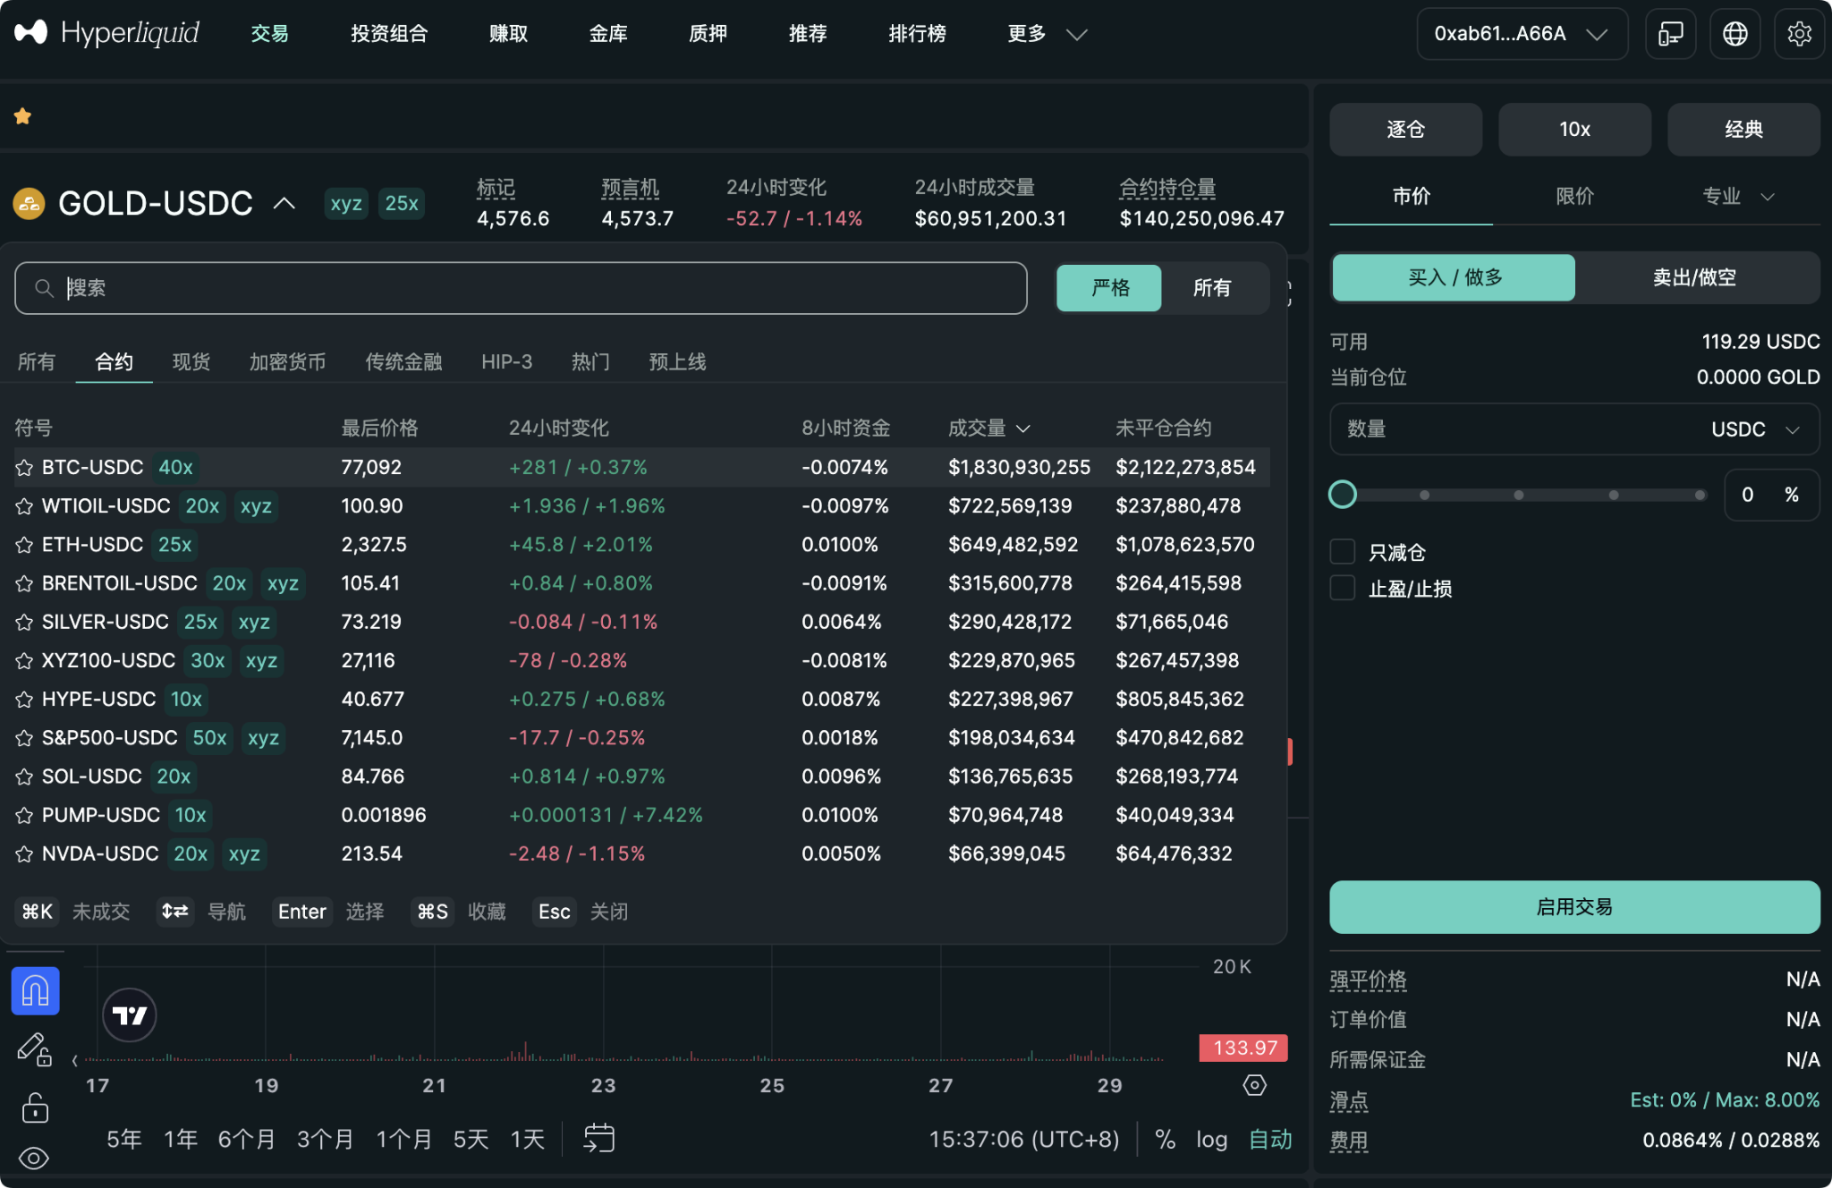Toggle the percent % scale on chart

click(1165, 1139)
